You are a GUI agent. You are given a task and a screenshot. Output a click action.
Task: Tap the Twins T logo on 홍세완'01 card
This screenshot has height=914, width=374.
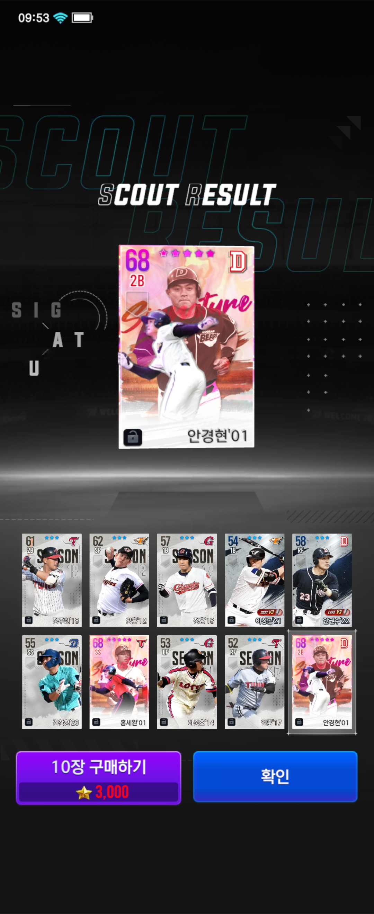[x=141, y=643]
